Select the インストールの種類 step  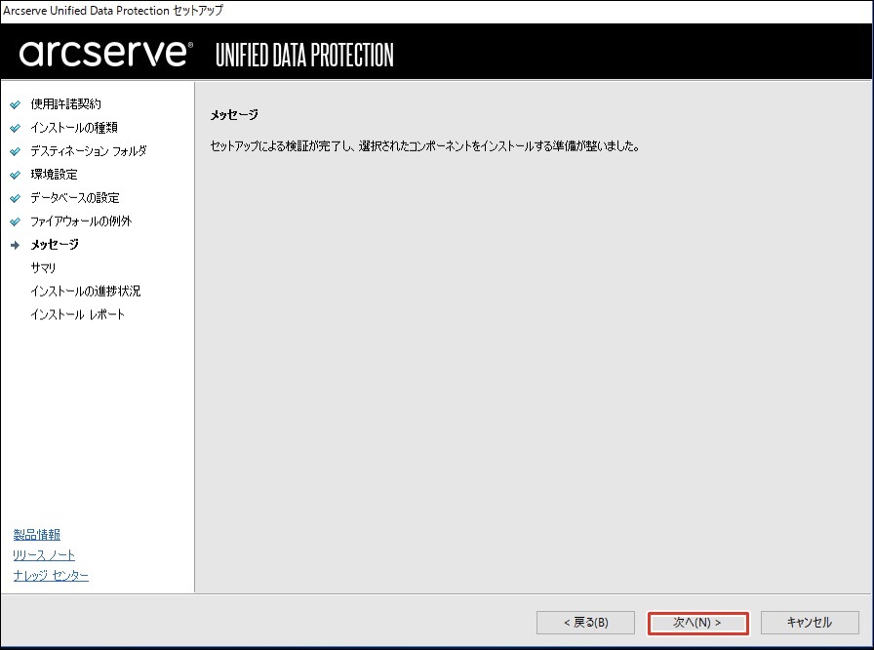click(x=74, y=128)
